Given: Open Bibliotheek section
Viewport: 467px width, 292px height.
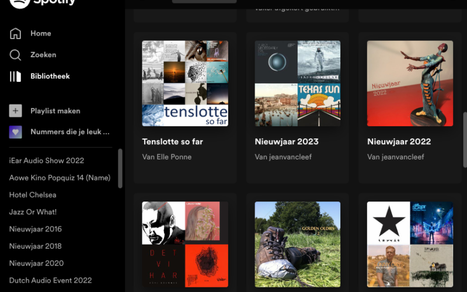Looking at the screenshot, I should (x=50, y=77).
